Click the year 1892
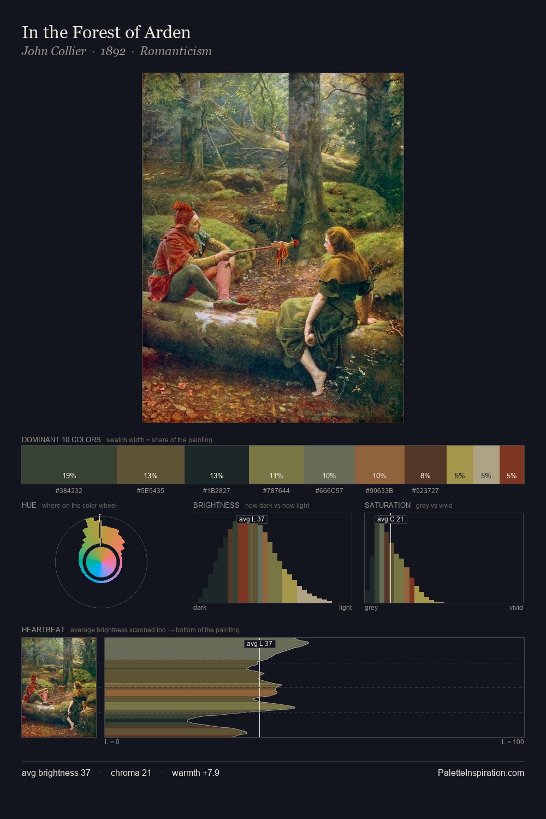The image size is (546, 819). pyautogui.click(x=113, y=51)
